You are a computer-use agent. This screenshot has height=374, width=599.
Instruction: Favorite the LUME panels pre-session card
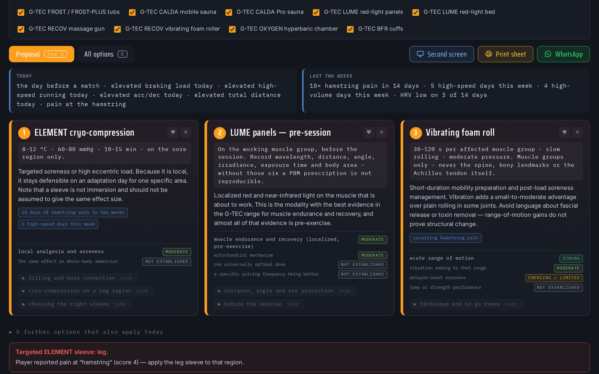368,132
